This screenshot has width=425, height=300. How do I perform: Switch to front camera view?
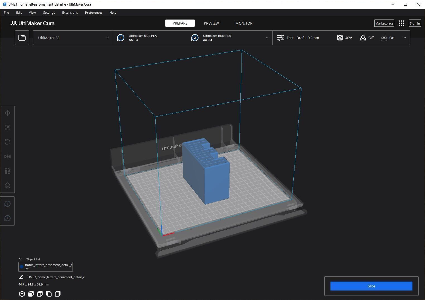31,294
